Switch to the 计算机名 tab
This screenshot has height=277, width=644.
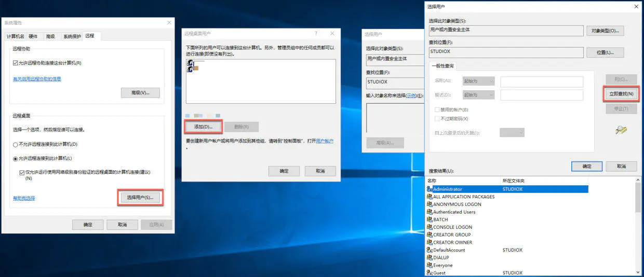pyautogui.click(x=15, y=36)
